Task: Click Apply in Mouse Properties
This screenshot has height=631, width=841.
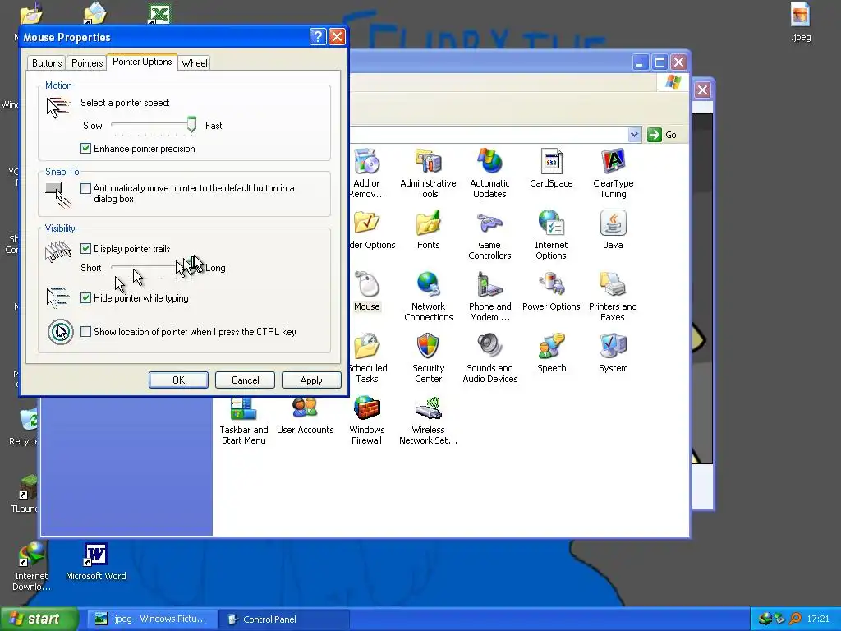Action: [311, 380]
